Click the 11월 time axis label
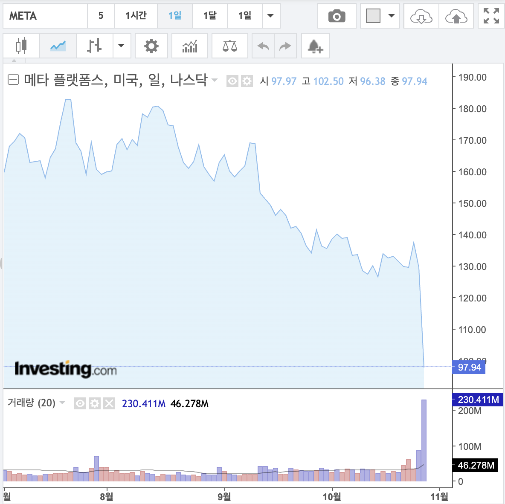Screen dimensions: 505x504 (439, 497)
